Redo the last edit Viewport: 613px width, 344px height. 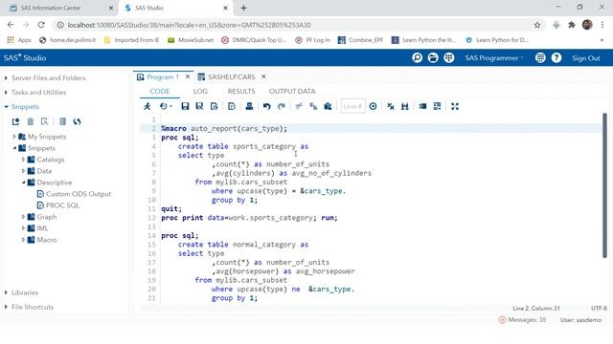[x=281, y=106]
